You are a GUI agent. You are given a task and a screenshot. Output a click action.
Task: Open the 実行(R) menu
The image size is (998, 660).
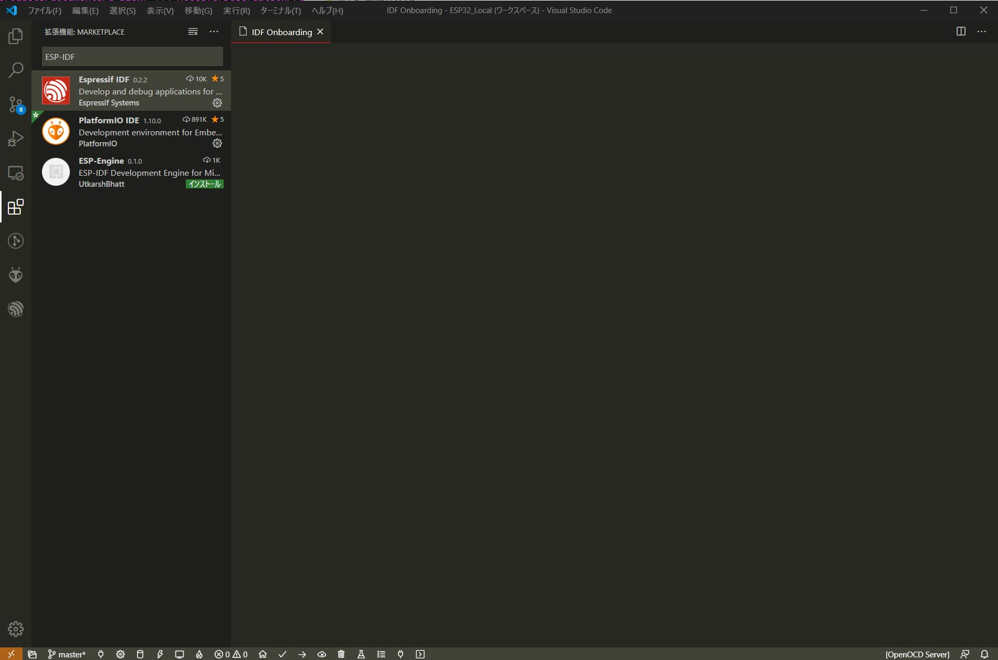click(x=237, y=10)
